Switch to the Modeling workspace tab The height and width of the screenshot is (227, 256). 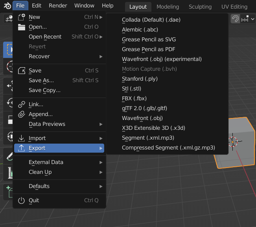pos(168,7)
